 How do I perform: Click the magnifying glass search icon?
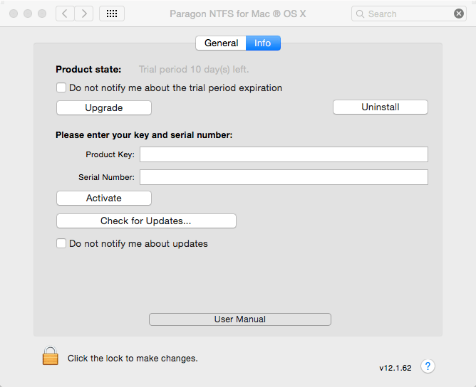[360, 14]
